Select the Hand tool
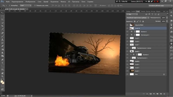 [2, 73]
